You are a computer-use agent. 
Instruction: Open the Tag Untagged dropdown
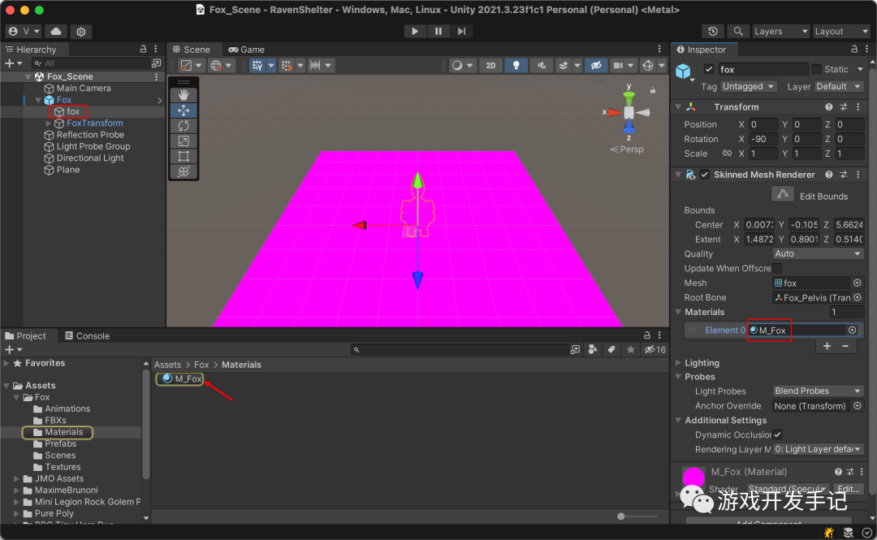point(749,86)
